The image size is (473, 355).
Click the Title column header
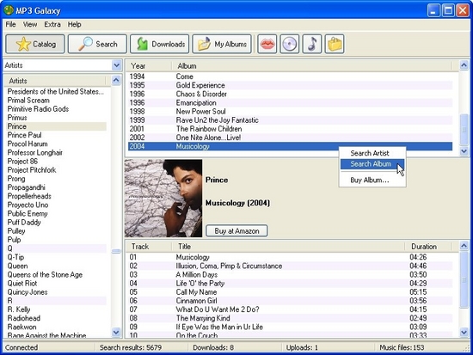288,247
